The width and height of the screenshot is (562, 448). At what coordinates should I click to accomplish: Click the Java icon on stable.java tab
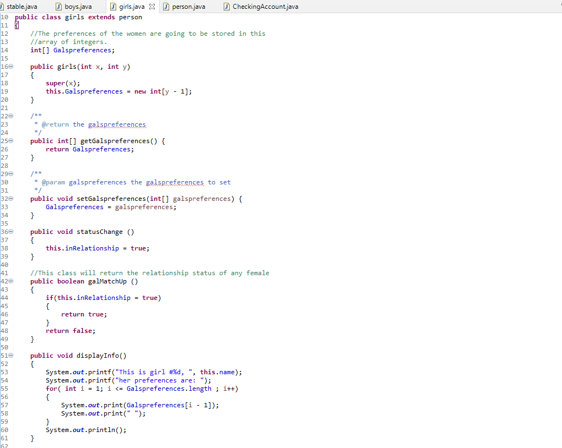[3, 7]
